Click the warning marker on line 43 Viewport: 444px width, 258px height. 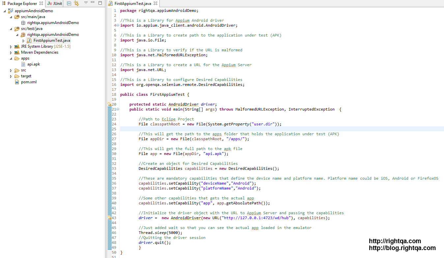110,218
